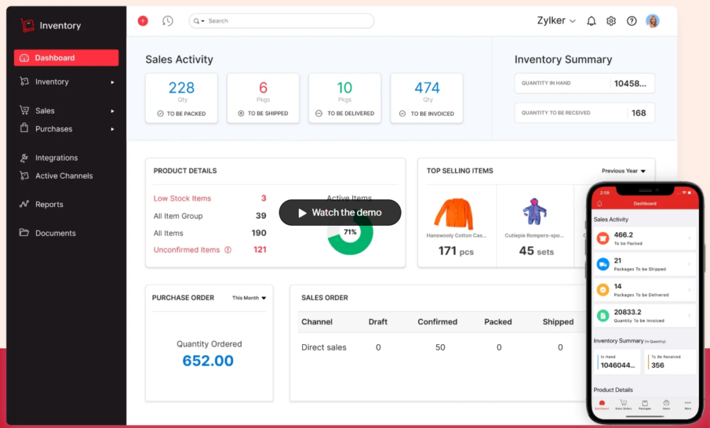The image size is (710, 428).
Task: Open the recent history clock icon
Action: 168,21
